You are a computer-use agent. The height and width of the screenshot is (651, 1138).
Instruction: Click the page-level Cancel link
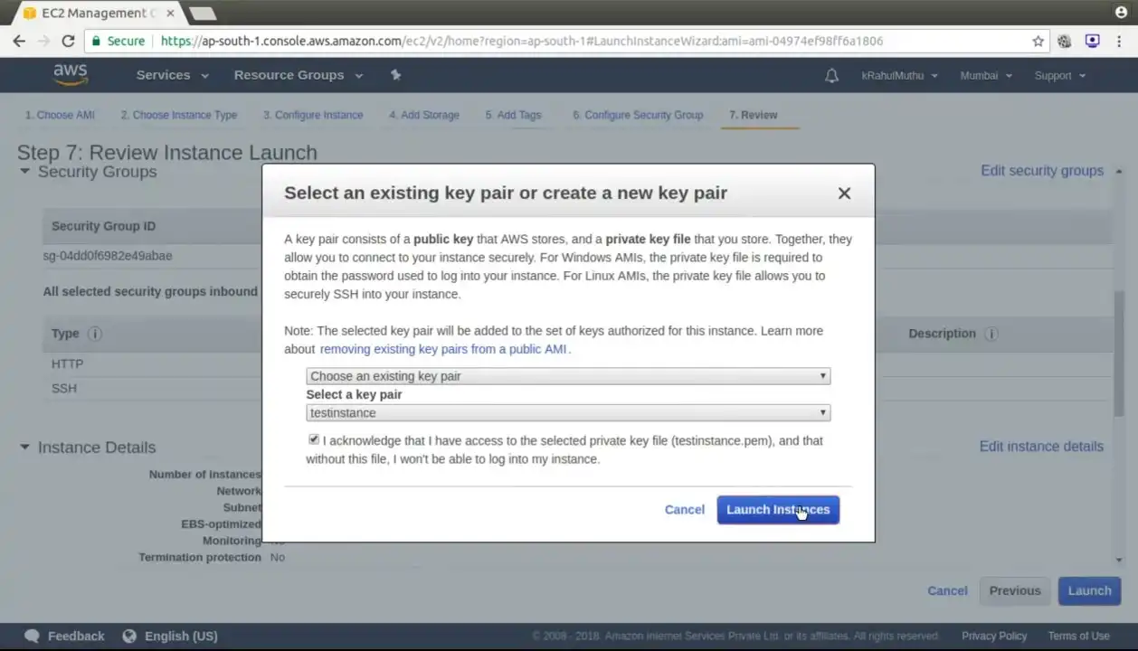coord(947,590)
